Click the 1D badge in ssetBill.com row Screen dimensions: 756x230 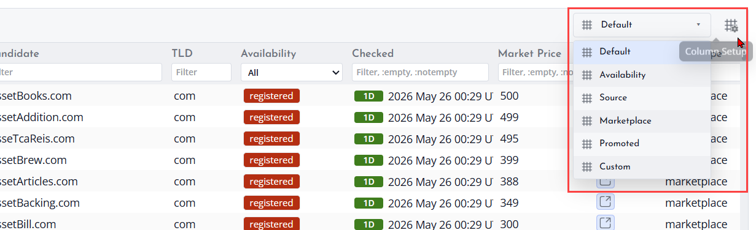tap(368, 224)
